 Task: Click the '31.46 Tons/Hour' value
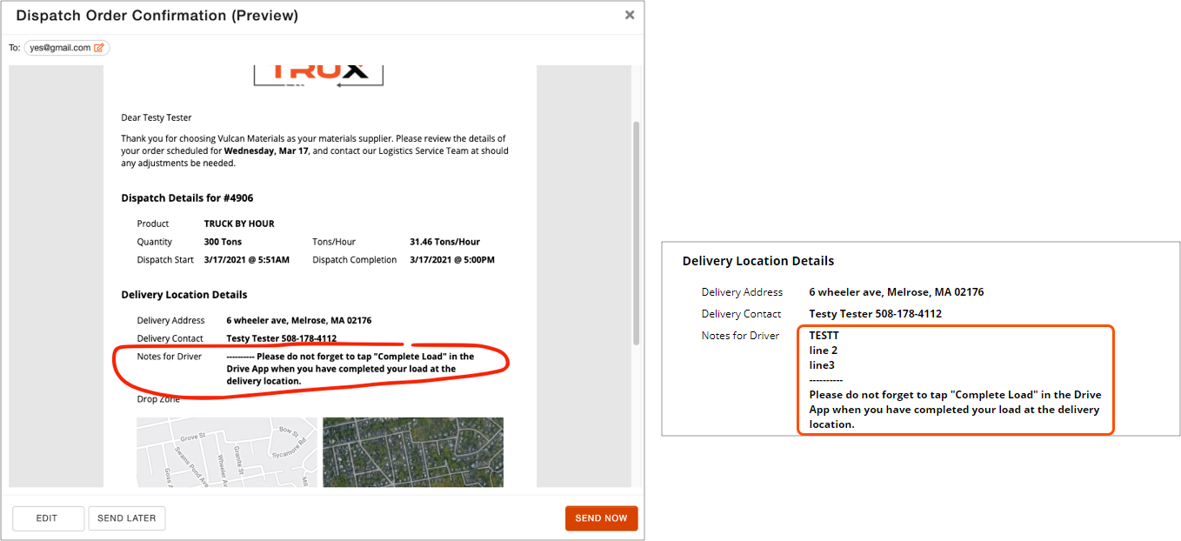[444, 242]
